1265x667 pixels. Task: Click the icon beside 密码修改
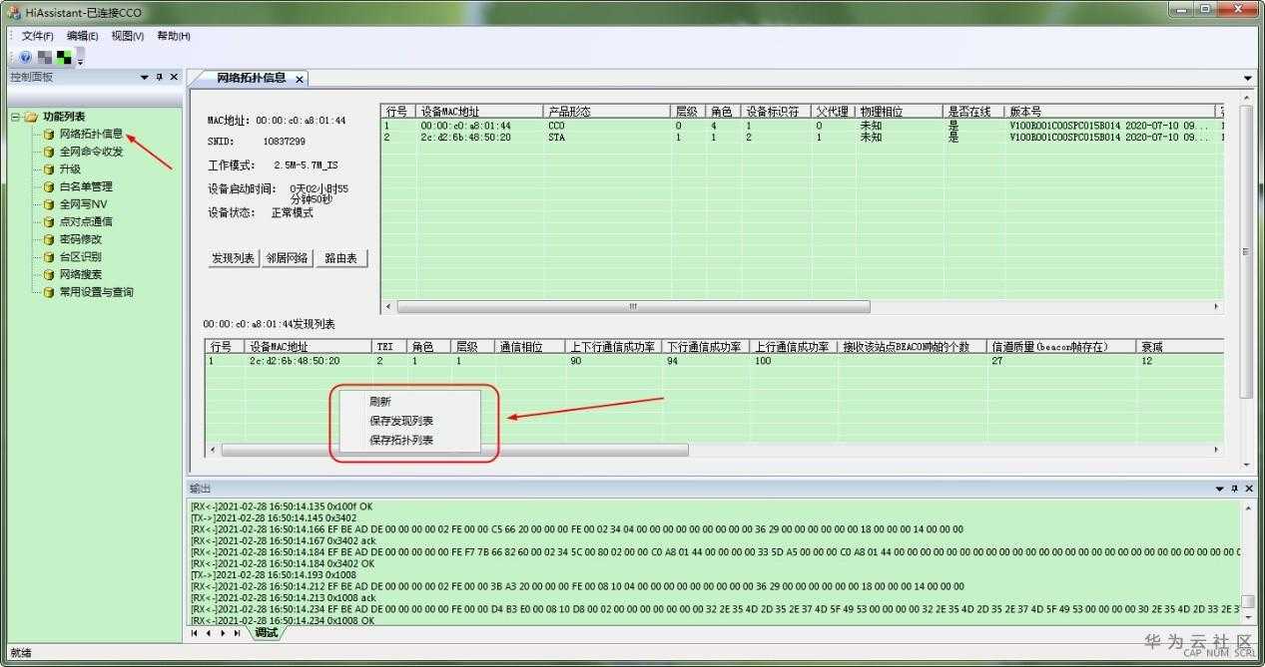click(49, 239)
